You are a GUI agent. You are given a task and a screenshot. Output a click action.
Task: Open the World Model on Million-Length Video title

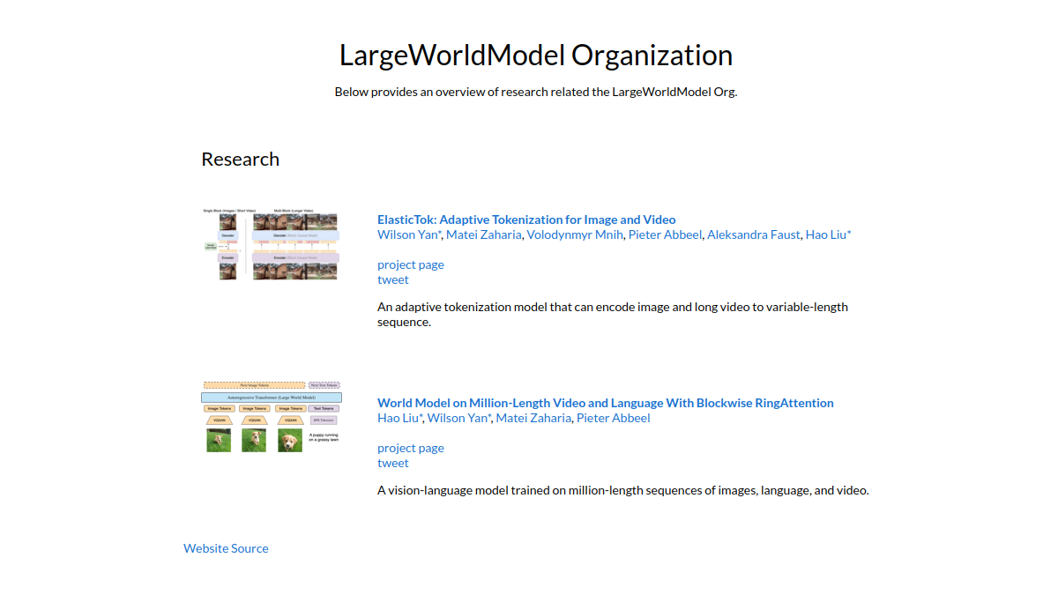click(x=606, y=403)
